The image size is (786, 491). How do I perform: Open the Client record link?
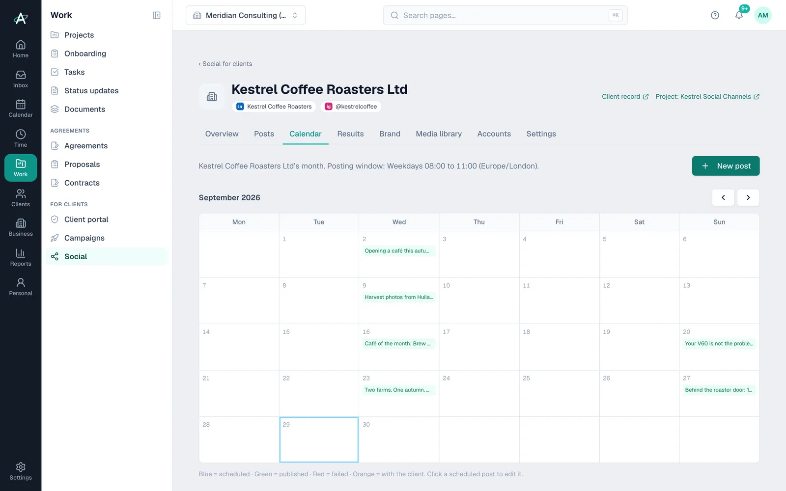625,97
